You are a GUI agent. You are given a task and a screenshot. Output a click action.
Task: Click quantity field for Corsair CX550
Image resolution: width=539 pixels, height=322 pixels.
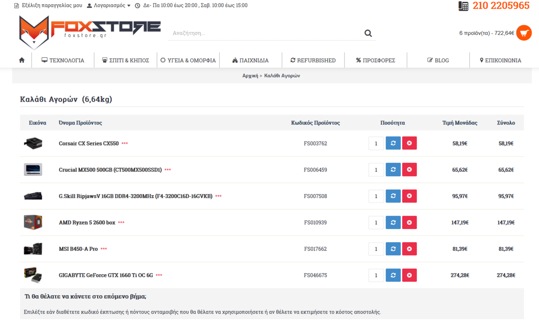[x=376, y=143]
